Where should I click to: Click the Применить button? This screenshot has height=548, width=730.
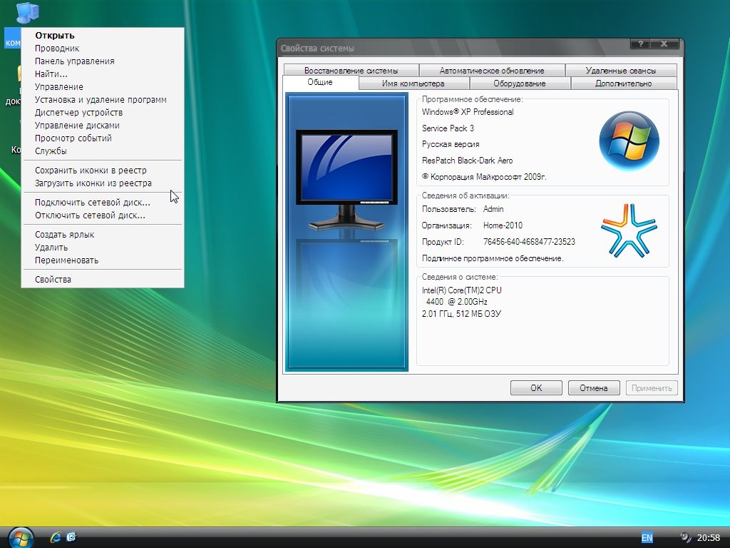coord(652,387)
